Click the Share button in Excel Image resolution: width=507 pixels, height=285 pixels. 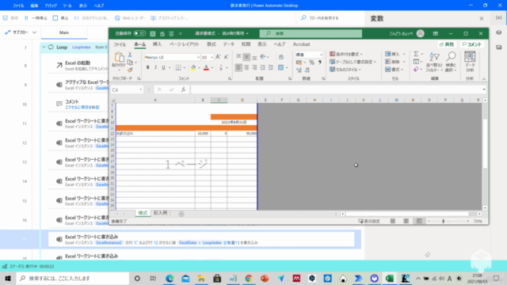click(447, 44)
